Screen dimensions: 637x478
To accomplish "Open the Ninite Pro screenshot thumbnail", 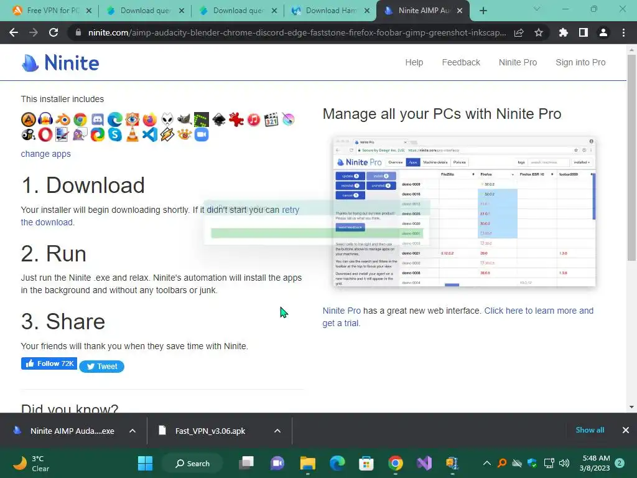I will tap(464, 212).
